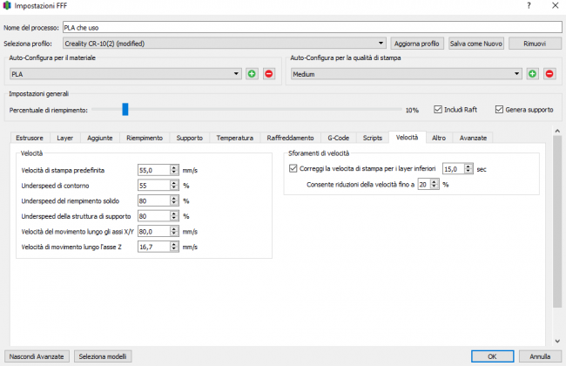Screen dimensions: 566x366
Task: Click the infill percentage slider handle
Action: 125,110
